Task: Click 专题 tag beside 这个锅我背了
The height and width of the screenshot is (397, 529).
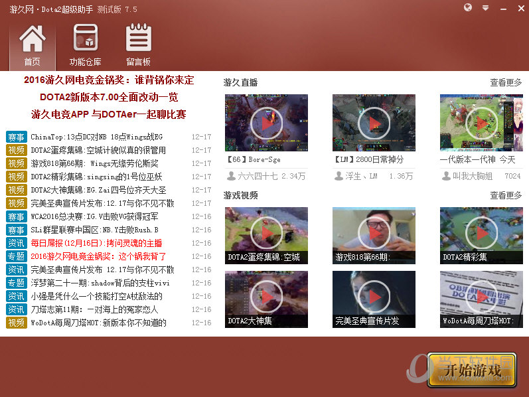Action: [16, 256]
